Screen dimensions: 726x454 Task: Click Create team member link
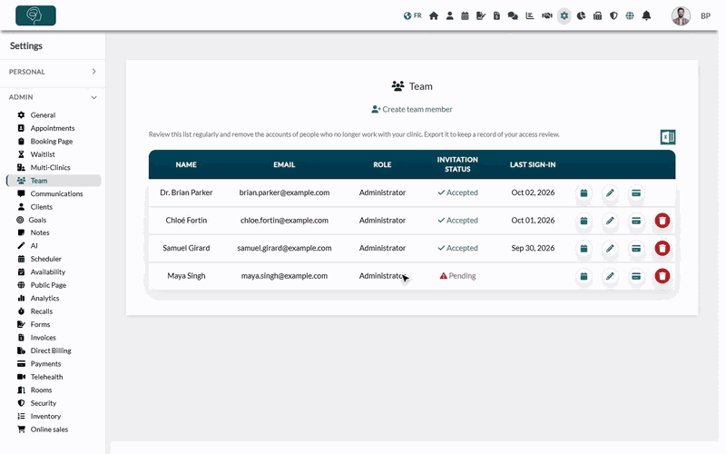(x=412, y=109)
